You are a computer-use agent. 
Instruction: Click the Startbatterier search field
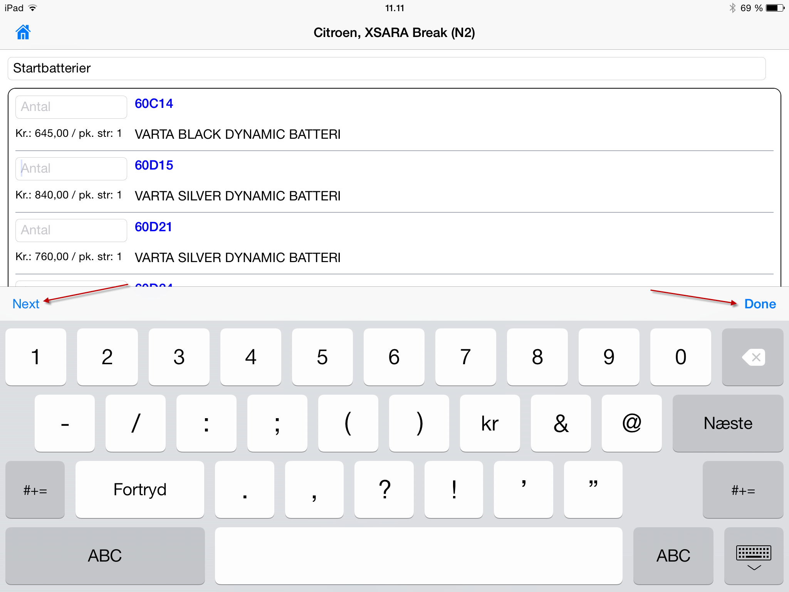pos(386,69)
